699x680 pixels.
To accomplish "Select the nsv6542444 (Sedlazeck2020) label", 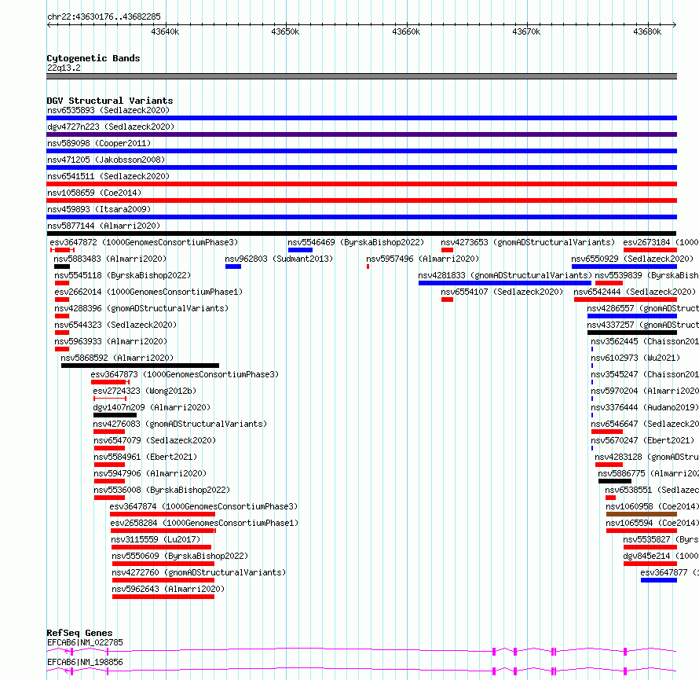I will pos(635,292).
